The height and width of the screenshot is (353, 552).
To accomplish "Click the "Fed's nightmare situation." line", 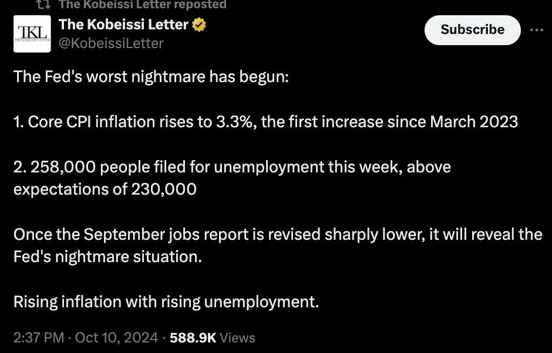I will [107, 257].
